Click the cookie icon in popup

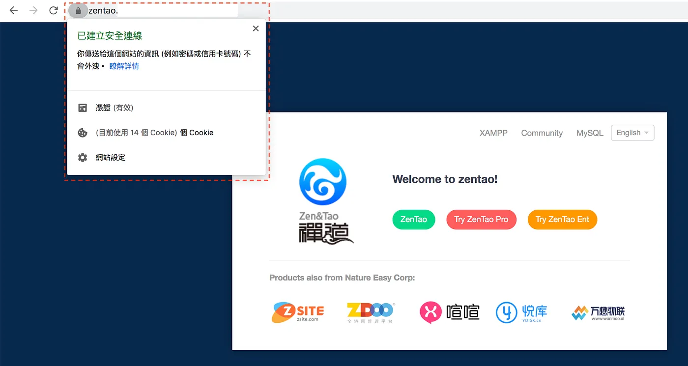83,133
